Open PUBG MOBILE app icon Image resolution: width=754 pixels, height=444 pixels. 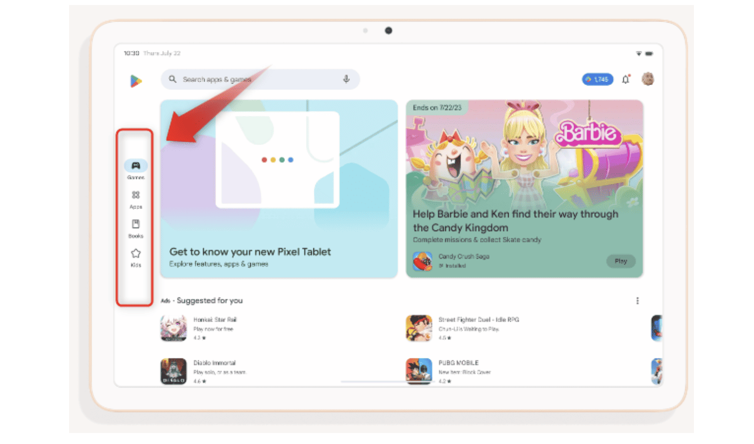pos(419,371)
